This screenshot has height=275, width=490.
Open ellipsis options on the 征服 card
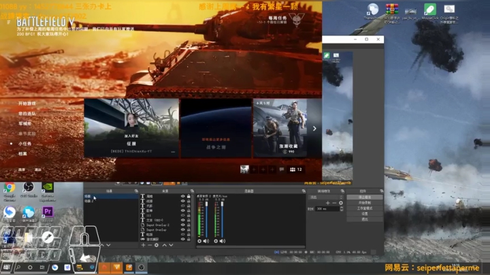click(x=173, y=152)
